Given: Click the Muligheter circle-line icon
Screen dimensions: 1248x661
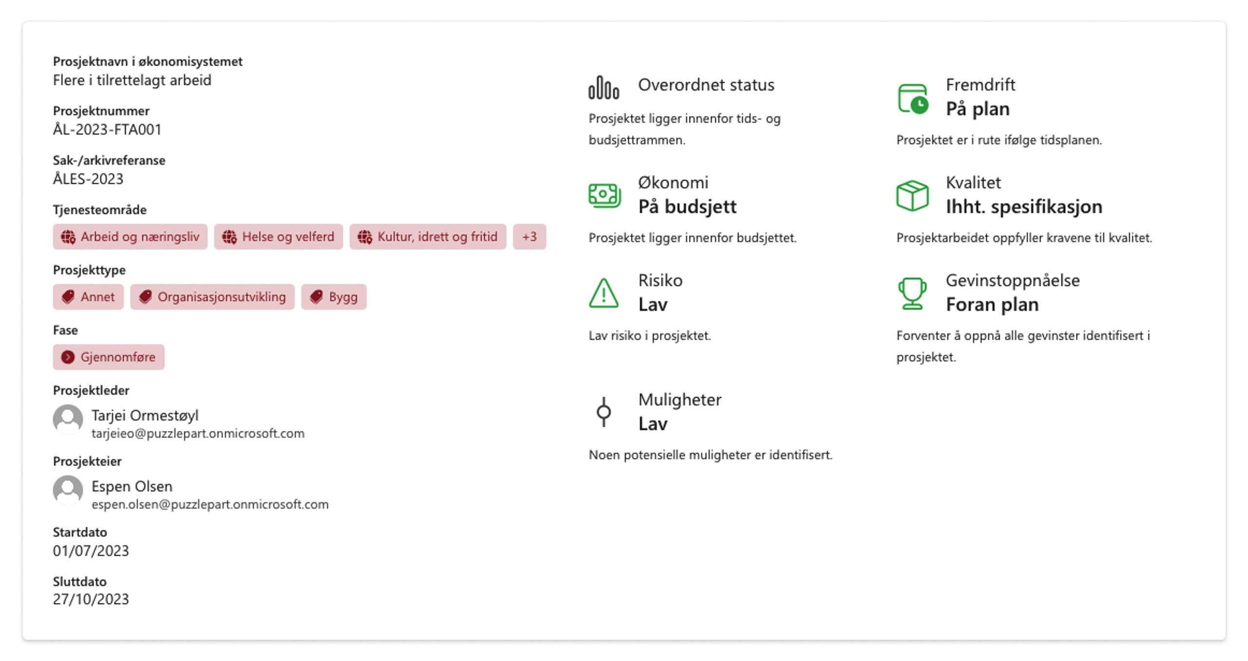Looking at the screenshot, I should (604, 412).
